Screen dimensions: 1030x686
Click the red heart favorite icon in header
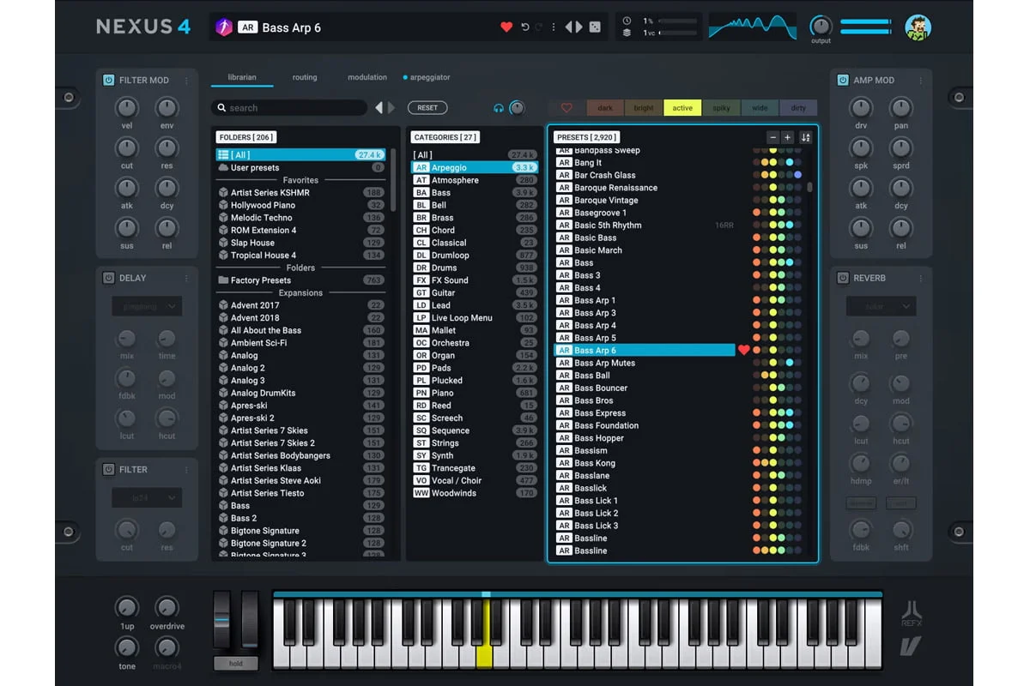point(506,27)
